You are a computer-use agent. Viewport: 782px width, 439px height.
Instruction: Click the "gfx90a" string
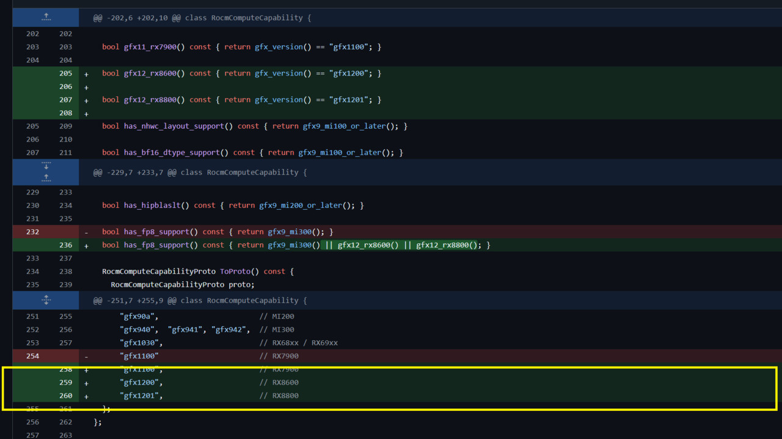(x=139, y=316)
